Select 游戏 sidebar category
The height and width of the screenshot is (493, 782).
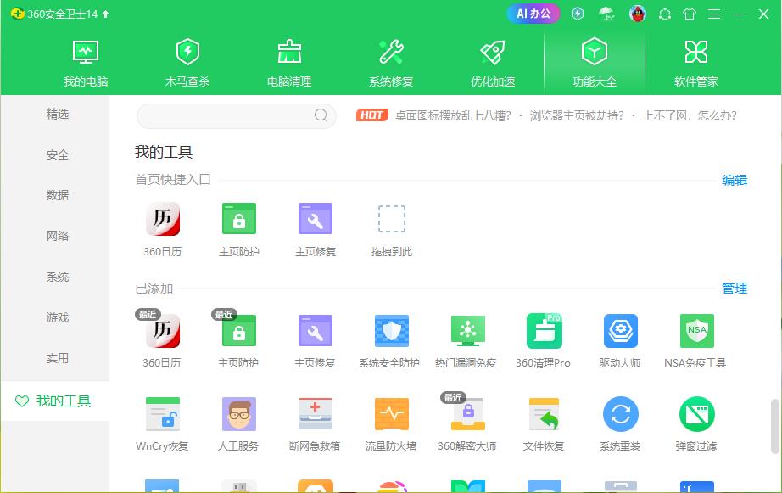58,317
